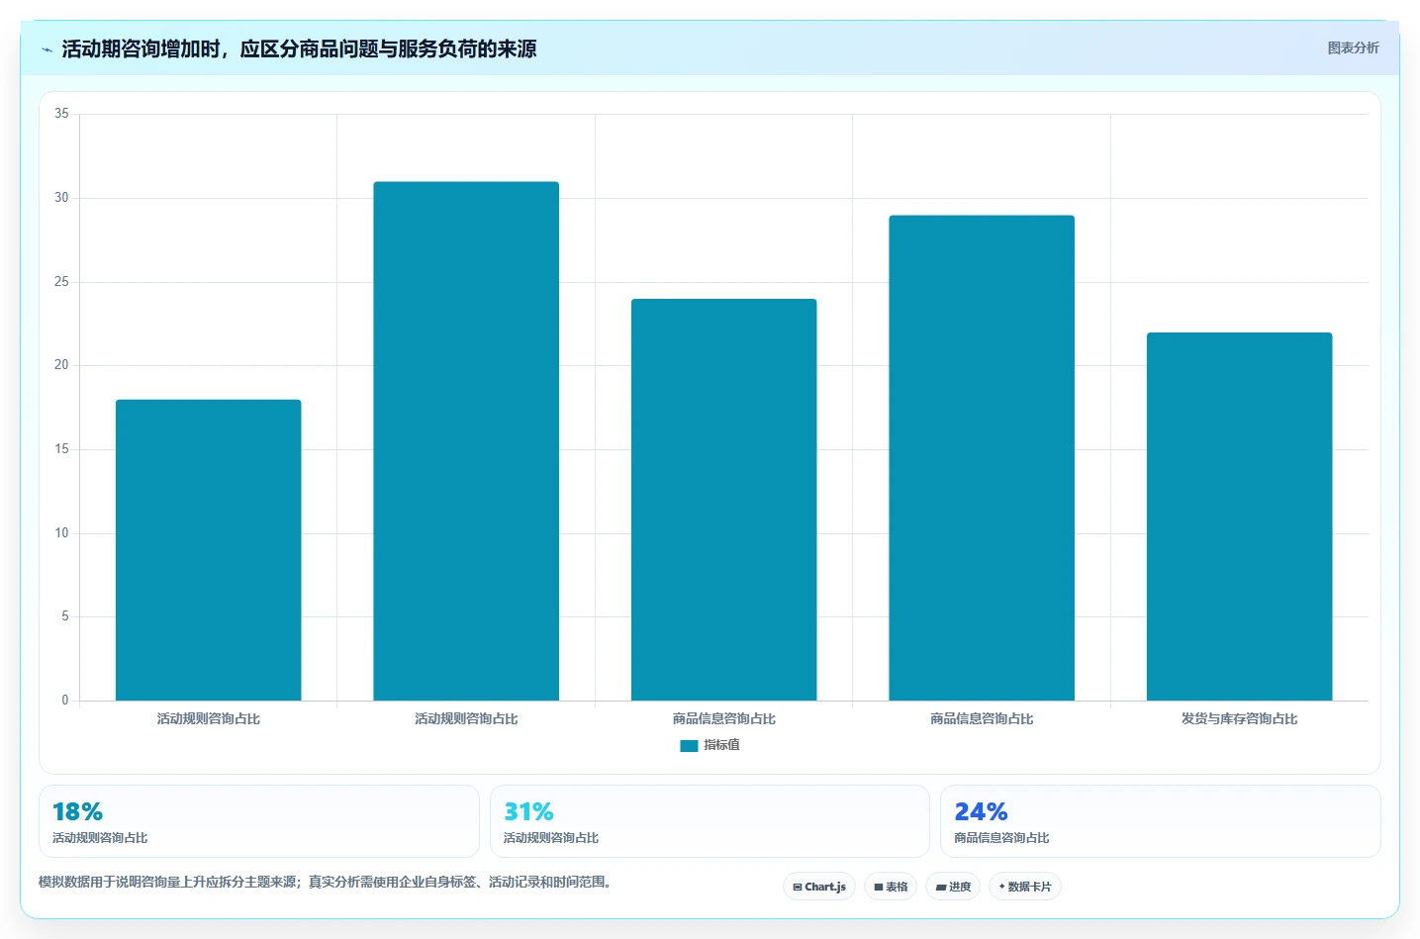Click the footnote starting with 模拟数据用于说明
The height and width of the screenshot is (939, 1420).
click(x=325, y=882)
